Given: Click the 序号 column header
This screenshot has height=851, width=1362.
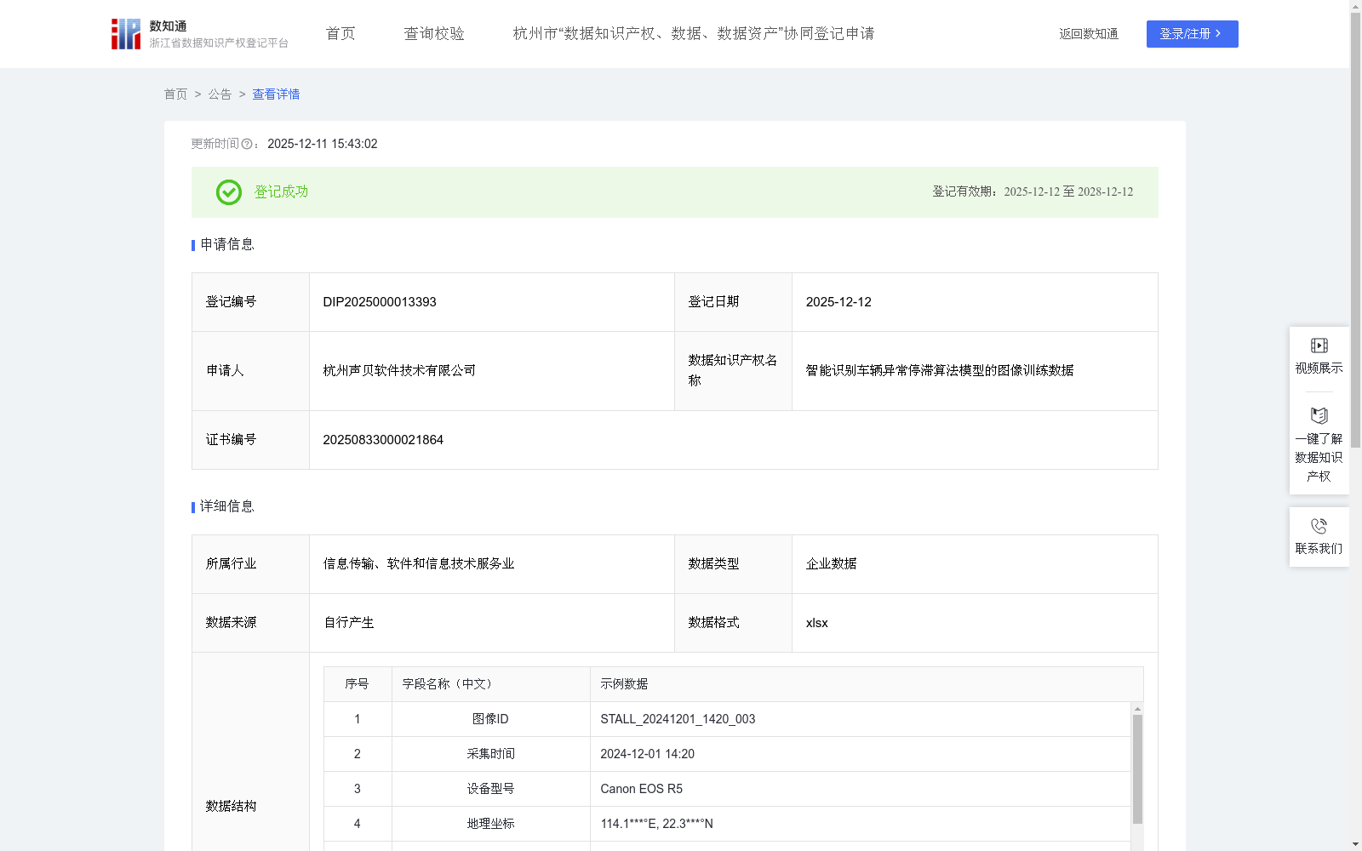Looking at the screenshot, I should [x=357, y=684].
